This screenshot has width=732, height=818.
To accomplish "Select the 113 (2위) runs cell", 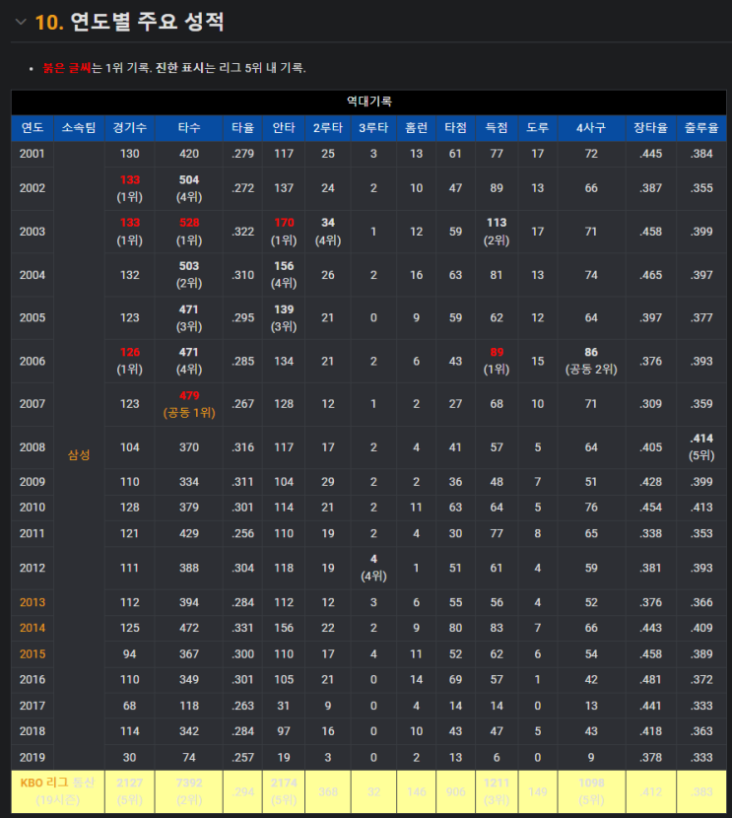I will (497, 232).
